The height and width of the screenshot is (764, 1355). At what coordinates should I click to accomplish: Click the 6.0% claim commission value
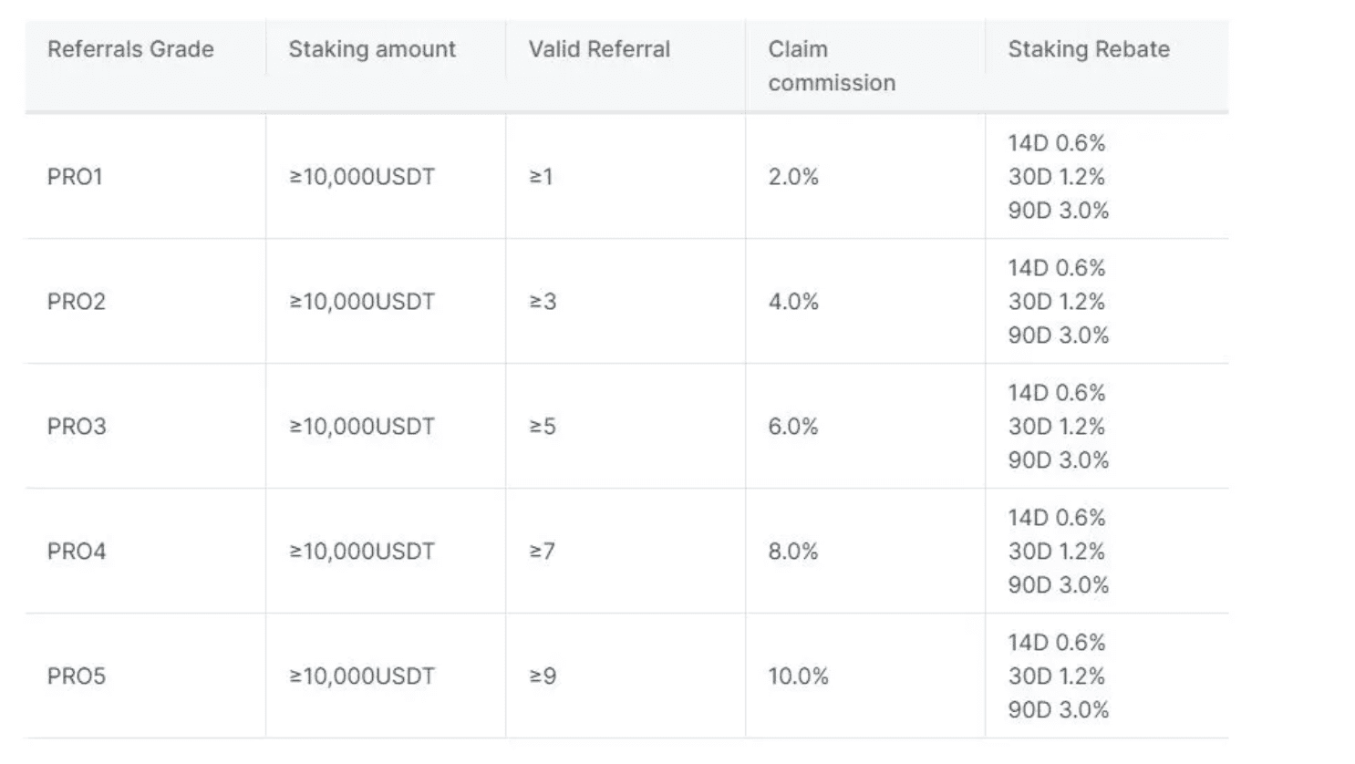tap(793, 427)
